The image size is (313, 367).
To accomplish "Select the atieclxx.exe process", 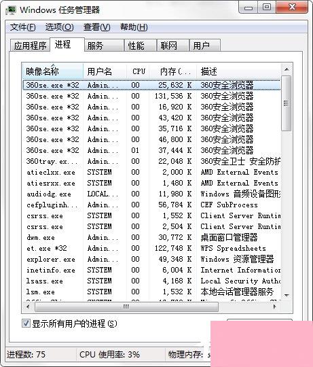I will 151,172.
